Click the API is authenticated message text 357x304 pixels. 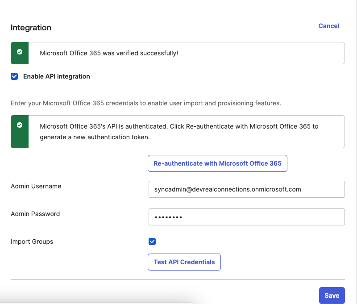(x=179, y=132)
